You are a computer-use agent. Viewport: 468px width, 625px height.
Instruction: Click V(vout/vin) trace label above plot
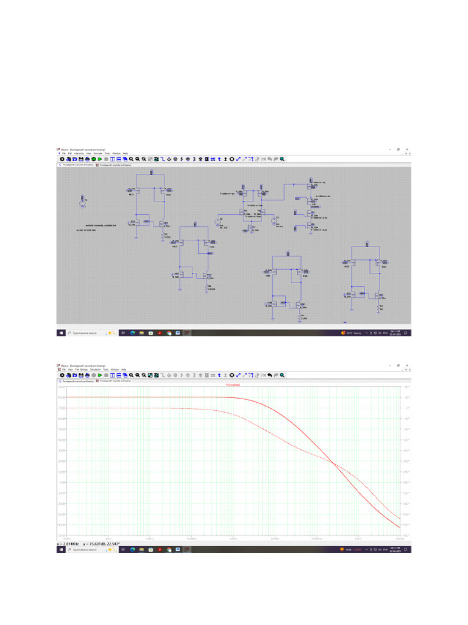[233, 385]
